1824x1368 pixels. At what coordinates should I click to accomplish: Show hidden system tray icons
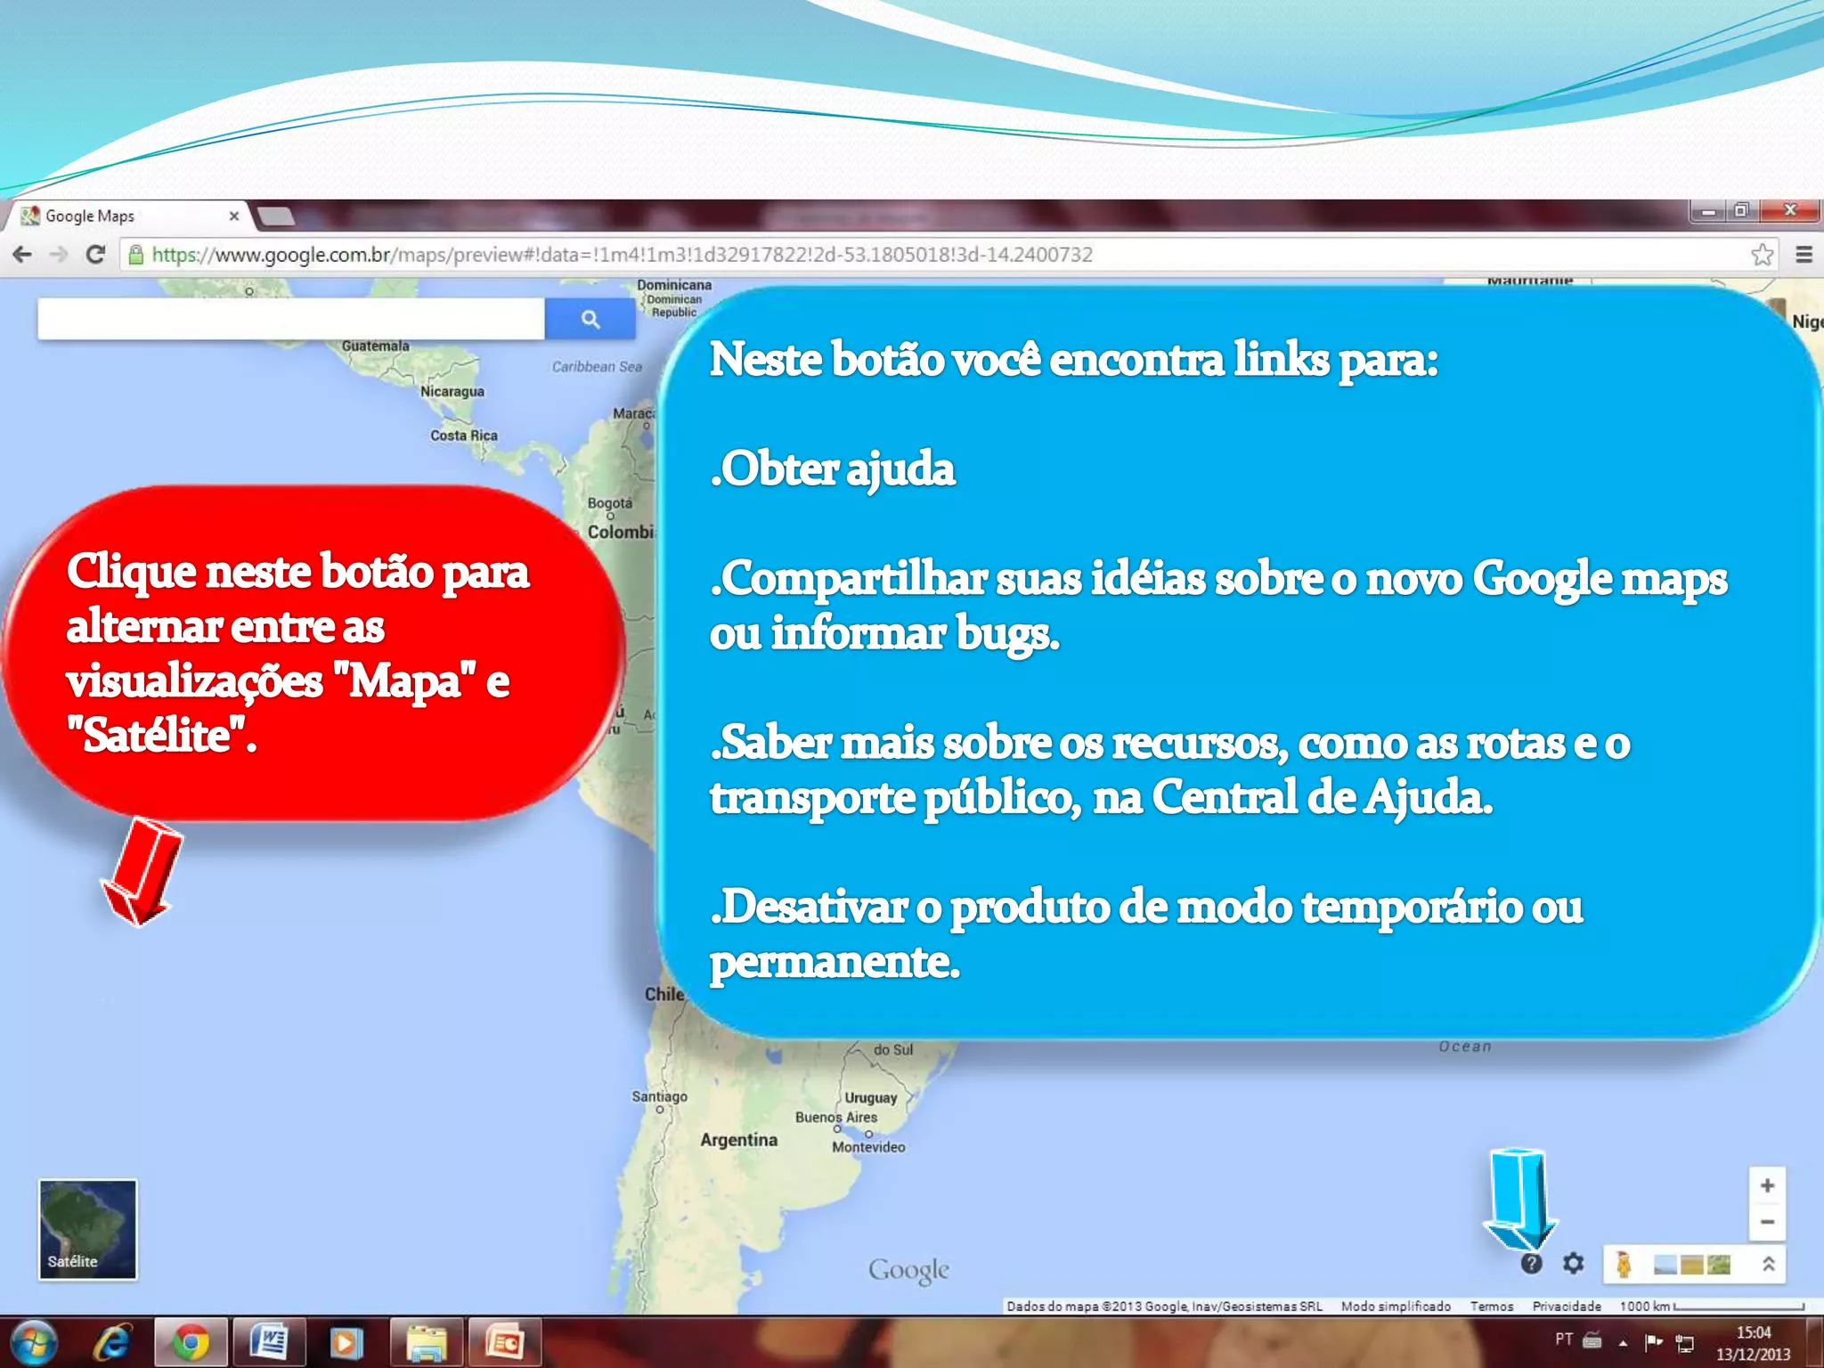tap(1623, 1342)
